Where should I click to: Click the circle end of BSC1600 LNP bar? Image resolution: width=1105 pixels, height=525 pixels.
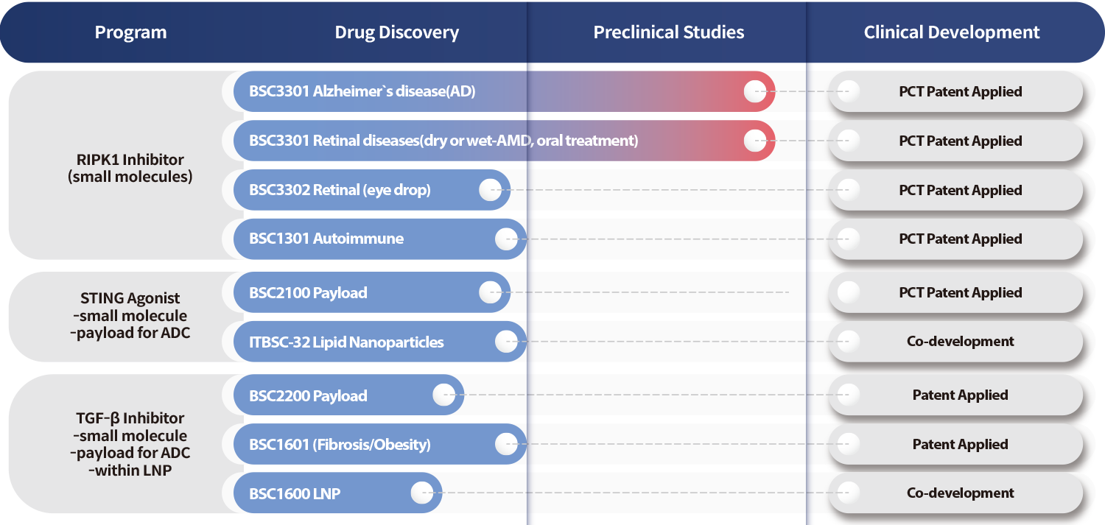pos(421,493)
